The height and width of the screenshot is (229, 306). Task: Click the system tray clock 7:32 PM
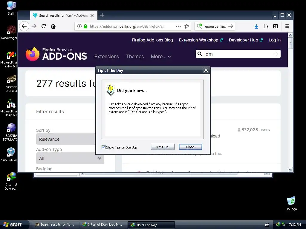[x=295, y=225]
